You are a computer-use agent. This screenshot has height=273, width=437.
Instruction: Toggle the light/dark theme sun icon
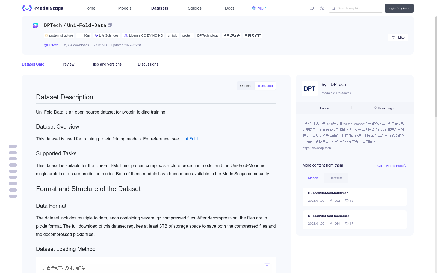[312, 8]
